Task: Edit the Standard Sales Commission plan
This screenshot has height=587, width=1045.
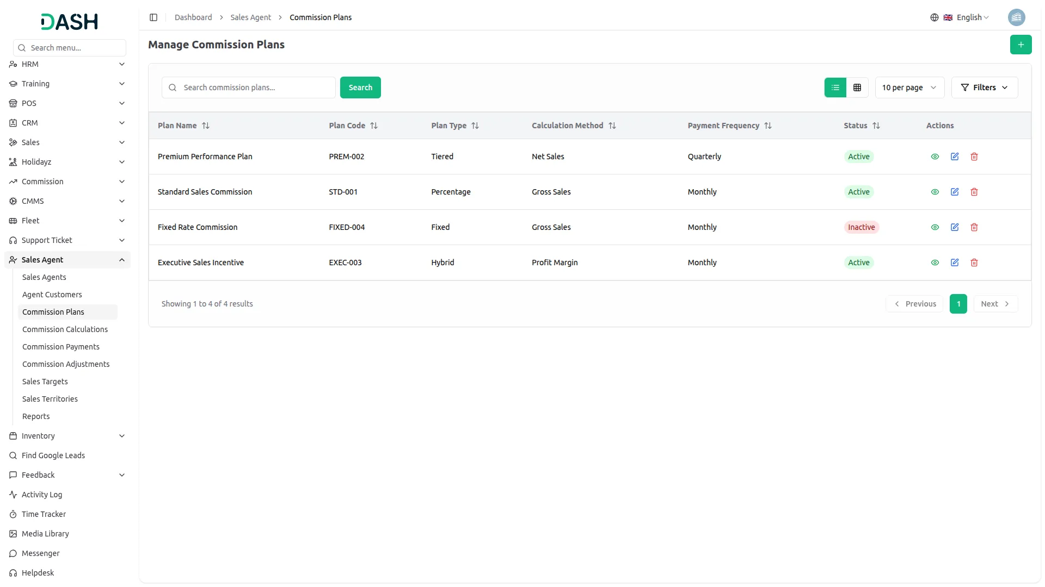Action: coord(954,192)
